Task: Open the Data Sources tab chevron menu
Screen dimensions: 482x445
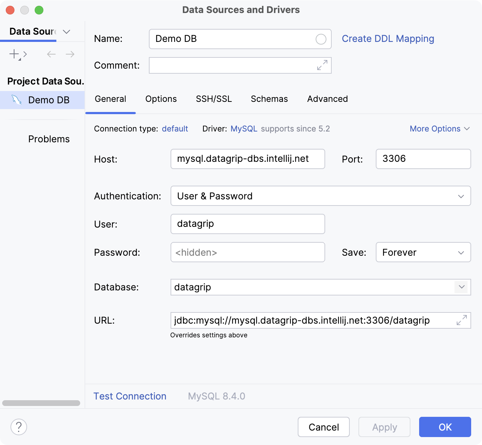Action: click(66, 32)
